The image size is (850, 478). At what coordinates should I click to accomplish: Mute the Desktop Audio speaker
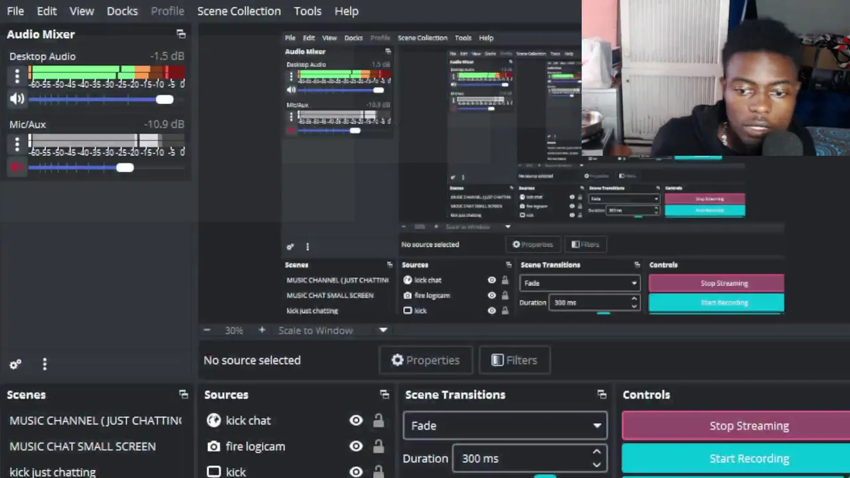tap(17, 99)
